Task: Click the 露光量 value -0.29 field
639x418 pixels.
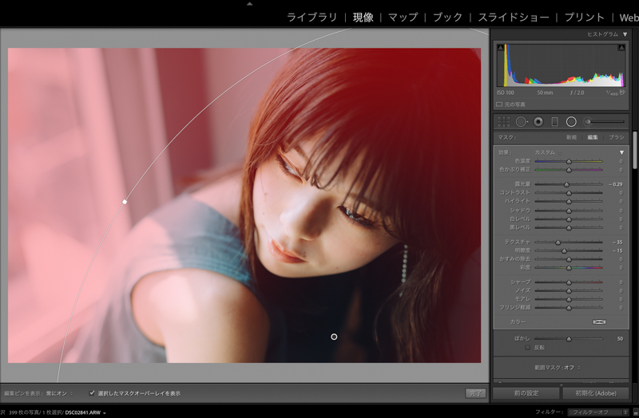Action: [616, 184]
